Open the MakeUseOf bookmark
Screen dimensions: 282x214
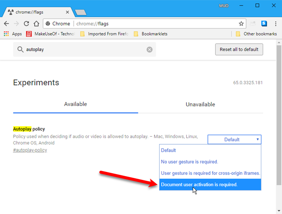click(48, 34)
